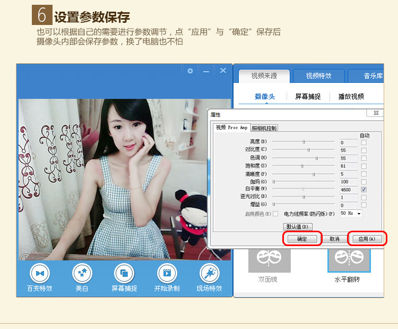Open the 视频 Proc Amp tab
398x329 pixels.
pyautogui.click(x=231, y=128)
